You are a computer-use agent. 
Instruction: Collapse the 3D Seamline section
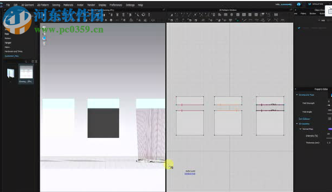click(x=297, y=124)
